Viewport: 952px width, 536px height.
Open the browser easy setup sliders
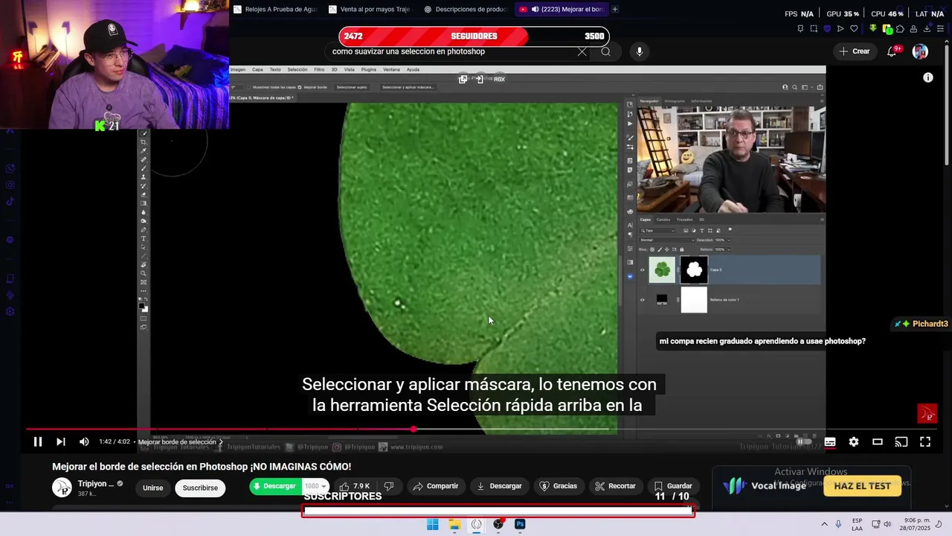pos(940,28)
